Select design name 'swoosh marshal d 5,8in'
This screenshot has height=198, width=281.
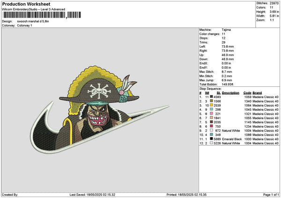coord(33,21)
